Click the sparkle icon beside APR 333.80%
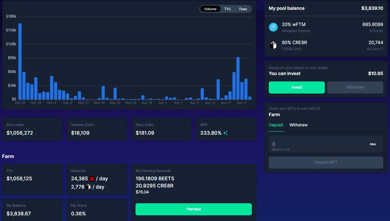This screenshot has height=221, width=390. [x=225, y=133]
